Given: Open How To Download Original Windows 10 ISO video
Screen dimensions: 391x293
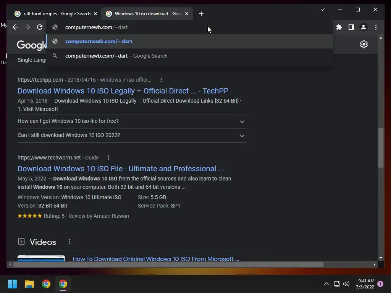Looking at the screenshot, I should coord(156,259).
